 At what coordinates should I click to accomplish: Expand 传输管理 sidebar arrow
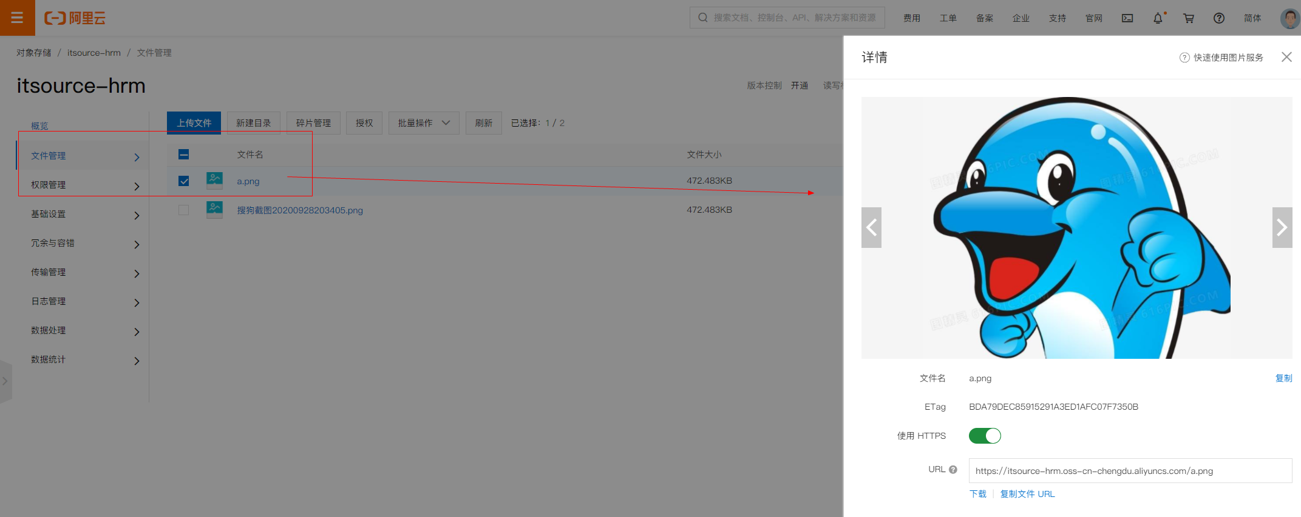[137, 273]
